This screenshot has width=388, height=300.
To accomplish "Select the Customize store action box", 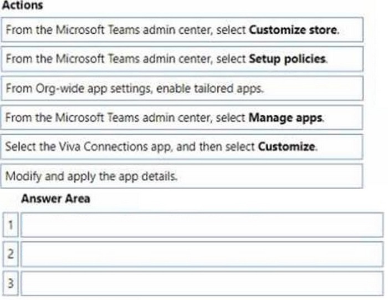I will [x=182, y=30].
